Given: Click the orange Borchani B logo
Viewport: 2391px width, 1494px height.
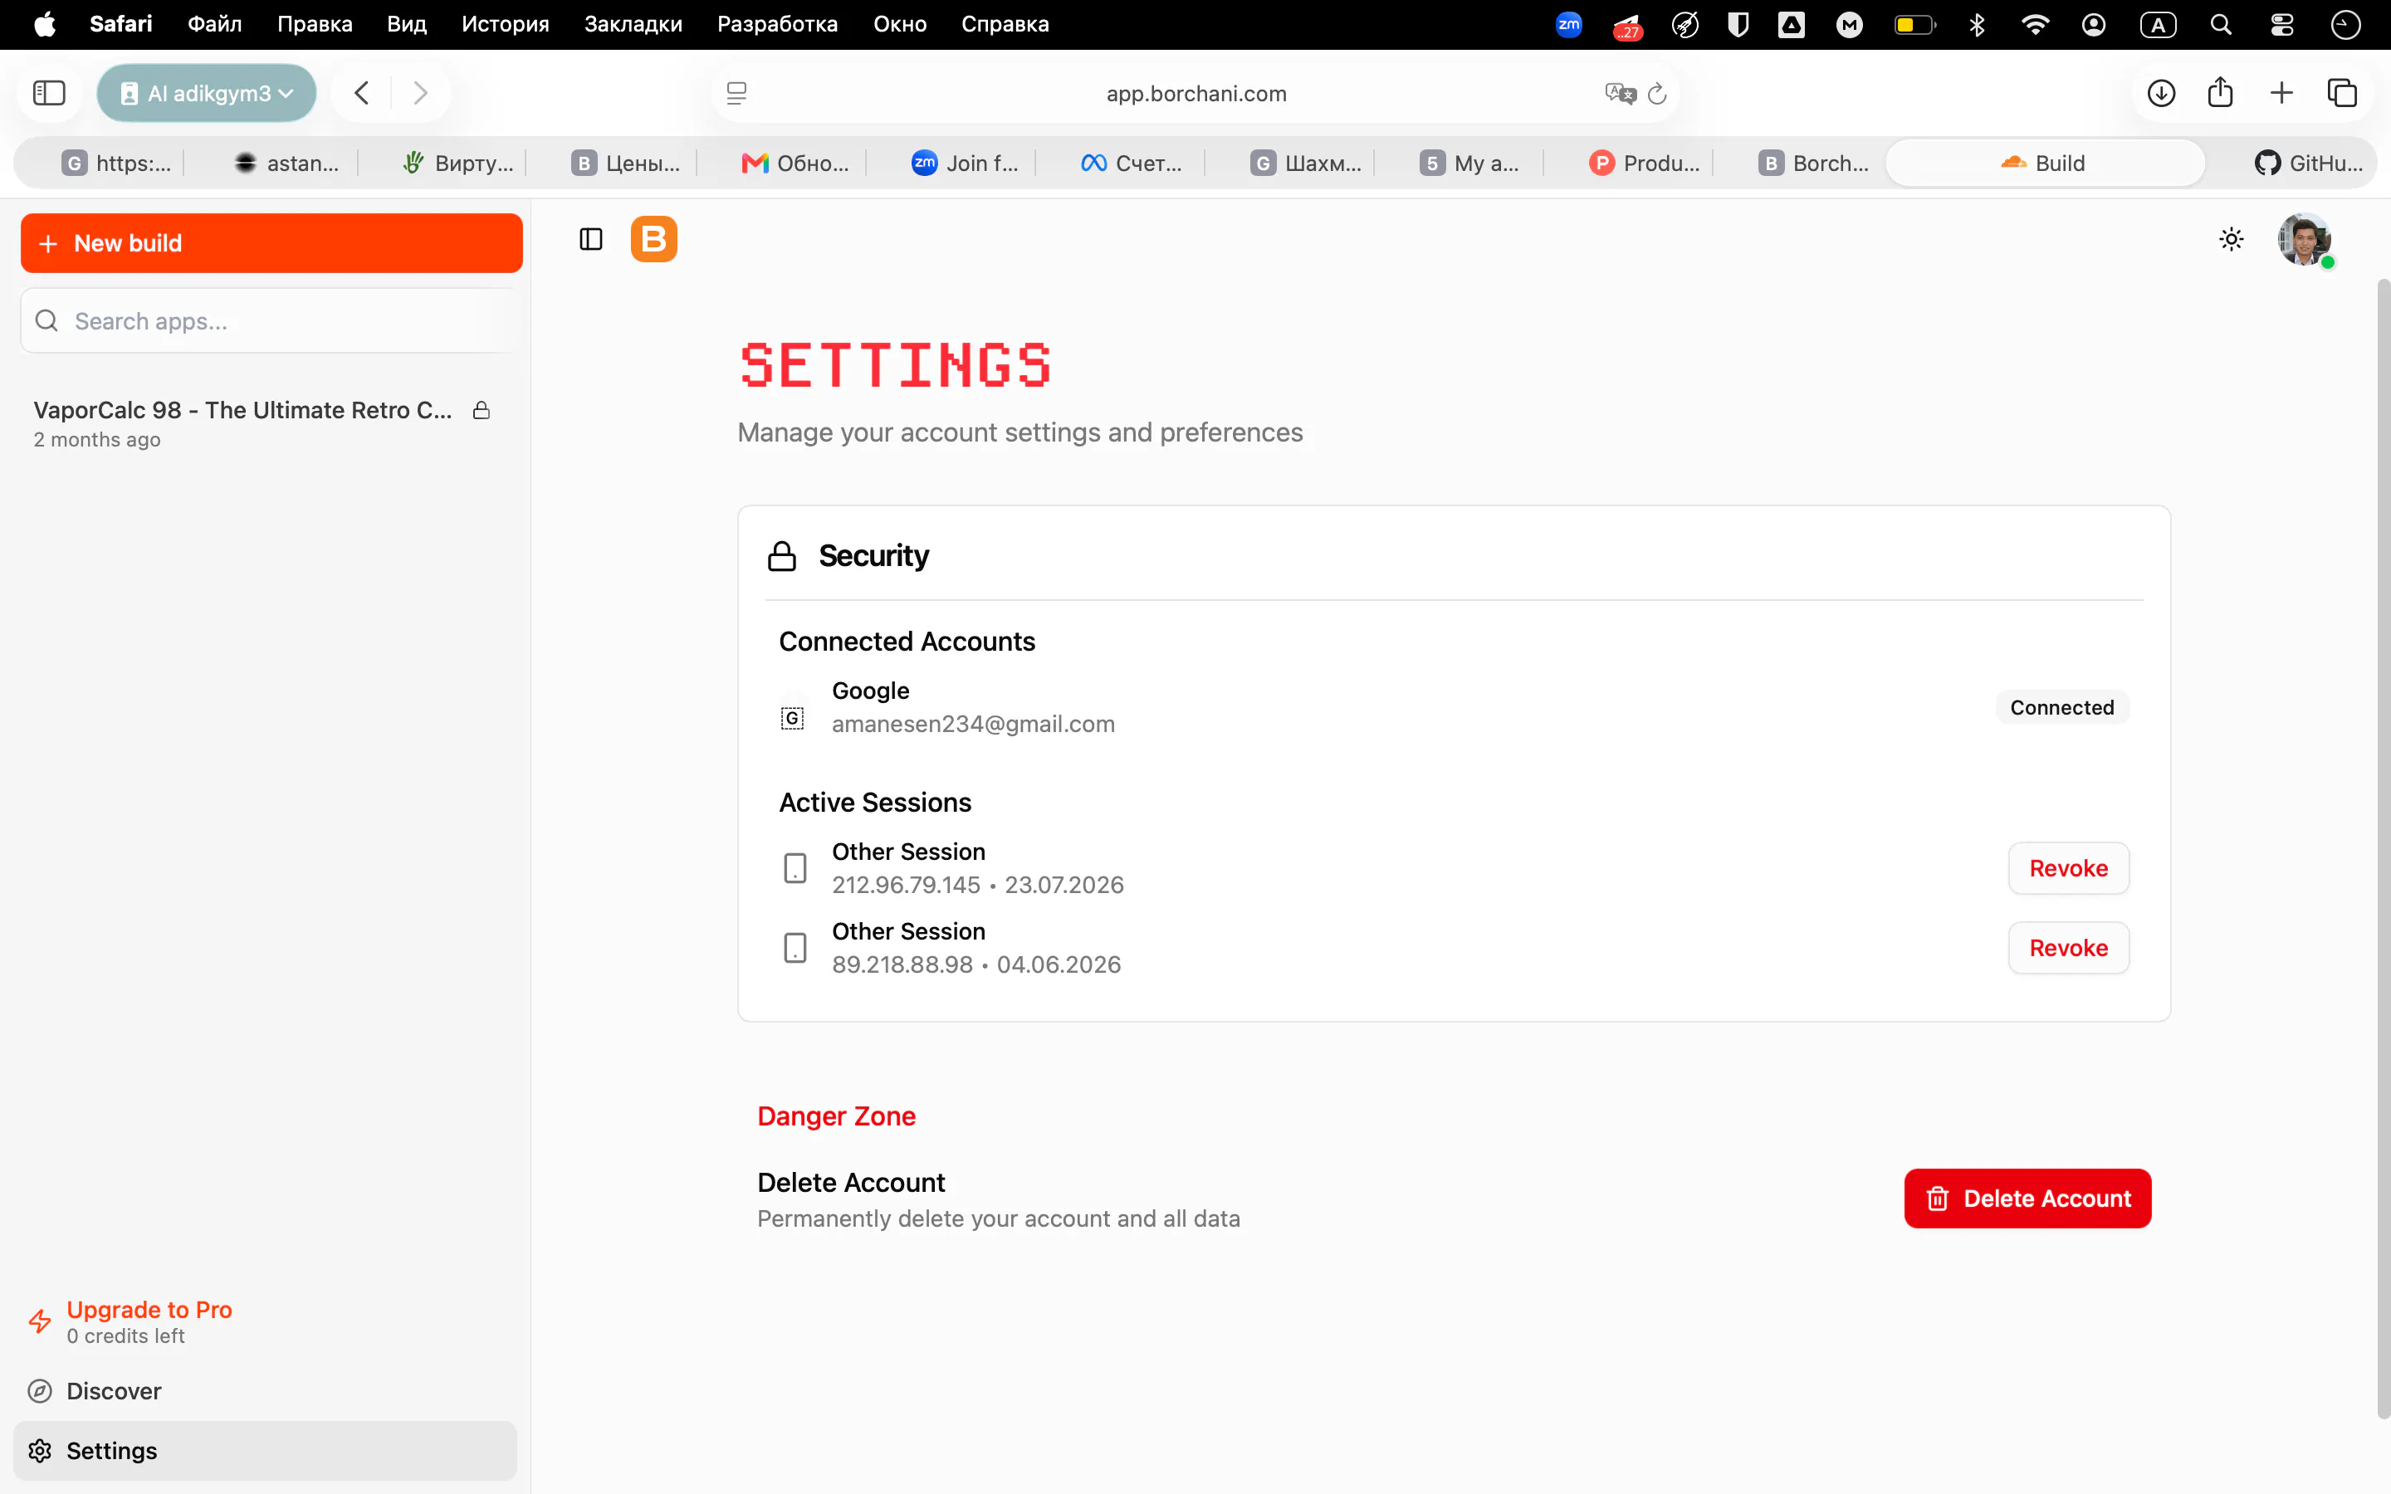Looking at the screenshot, I should coord(654,239).
